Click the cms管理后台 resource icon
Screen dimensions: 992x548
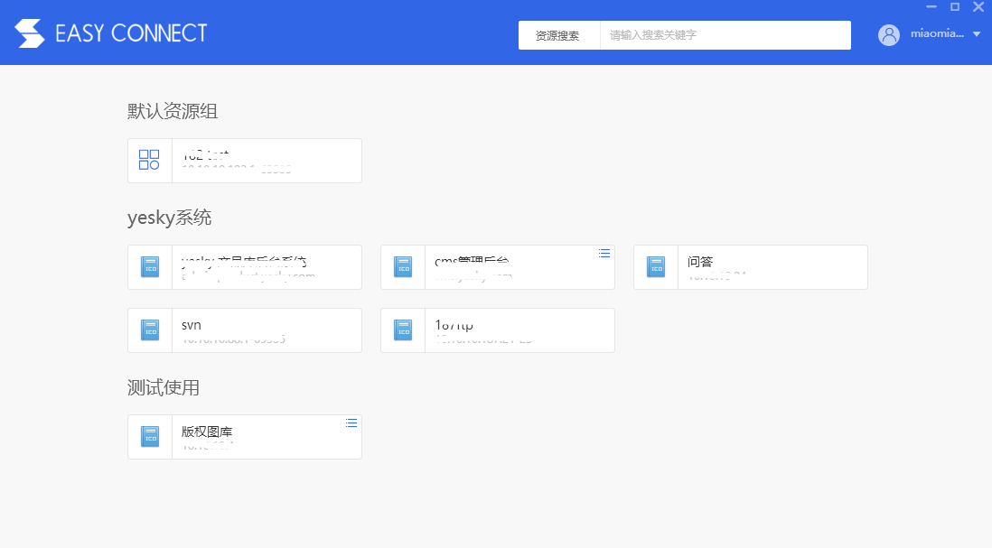click(x=402, y=266)
